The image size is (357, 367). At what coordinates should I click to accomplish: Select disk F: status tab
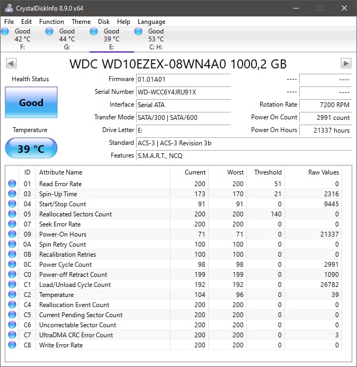22,39
